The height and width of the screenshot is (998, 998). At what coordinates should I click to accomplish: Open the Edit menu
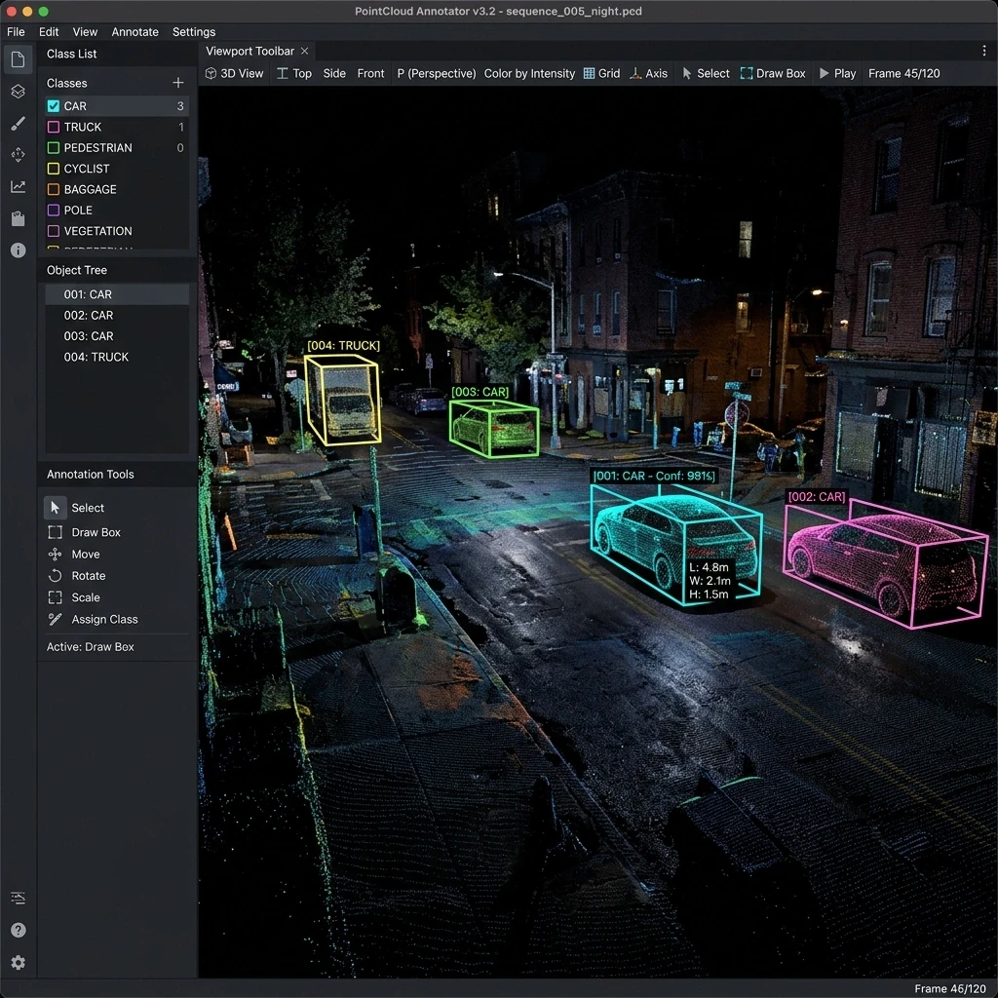(x=49, y=32)
